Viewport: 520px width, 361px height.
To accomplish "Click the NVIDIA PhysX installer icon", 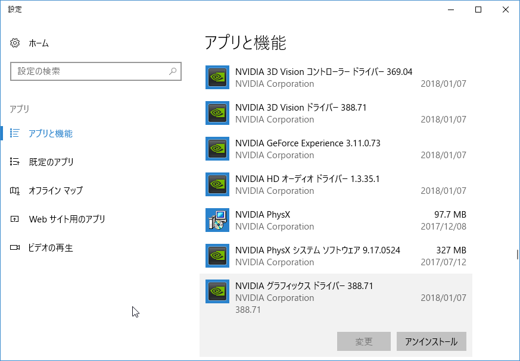I will [x=217, y=220].
